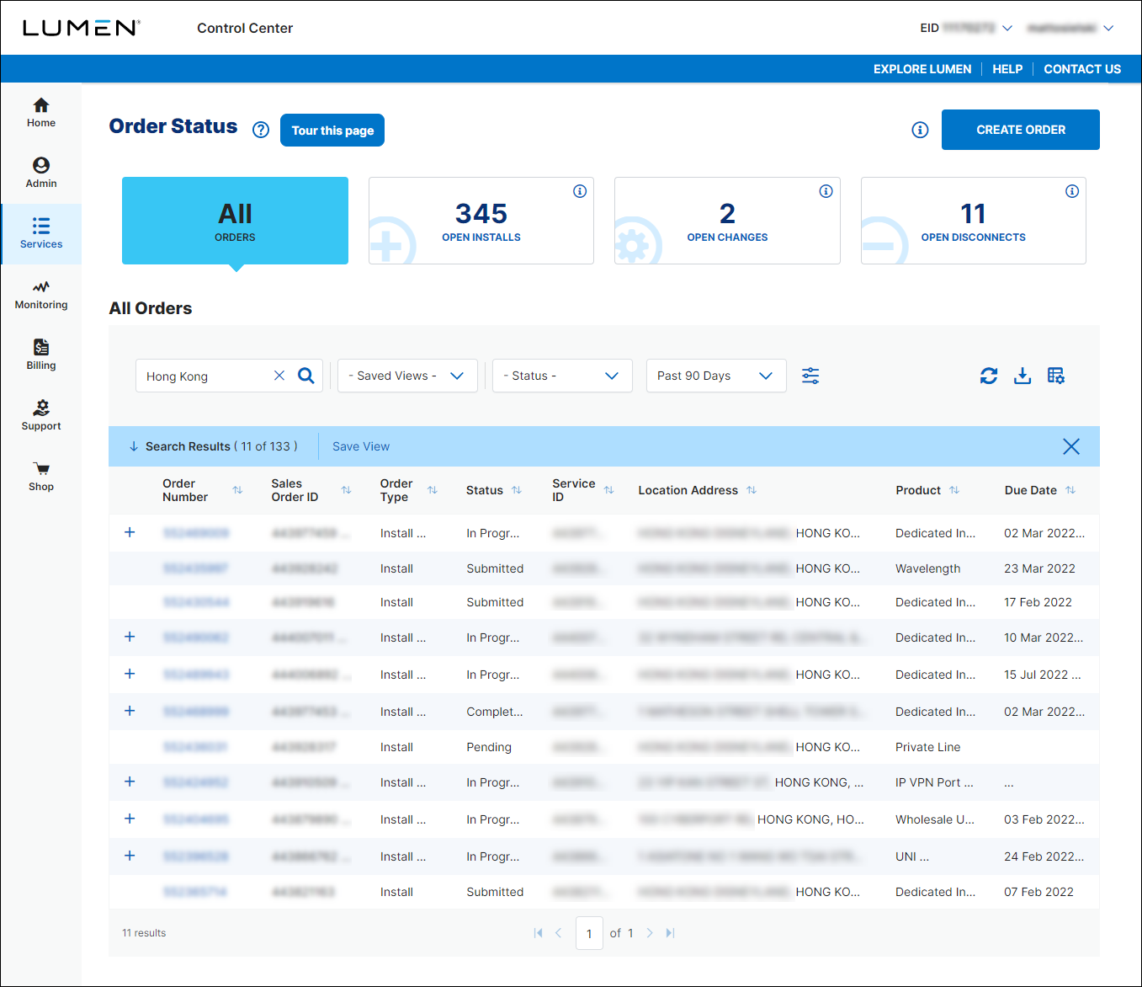
Task: Open order number link in Private Line row
Action: point(195,747)
